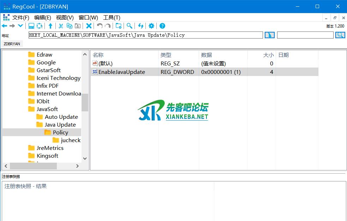The width and height of the screenshot is (347, 221).
Task: Click the registry address path field
Action: [x=145, y=35]
